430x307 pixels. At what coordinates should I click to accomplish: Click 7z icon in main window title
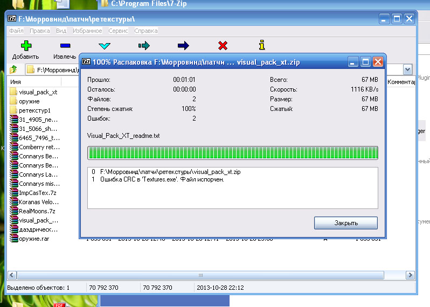pos(12,18)
